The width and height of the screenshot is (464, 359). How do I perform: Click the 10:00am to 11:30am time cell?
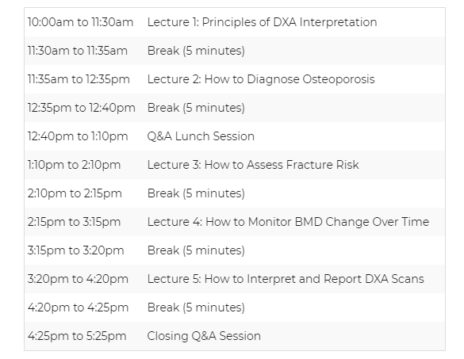tap(80, 22)
